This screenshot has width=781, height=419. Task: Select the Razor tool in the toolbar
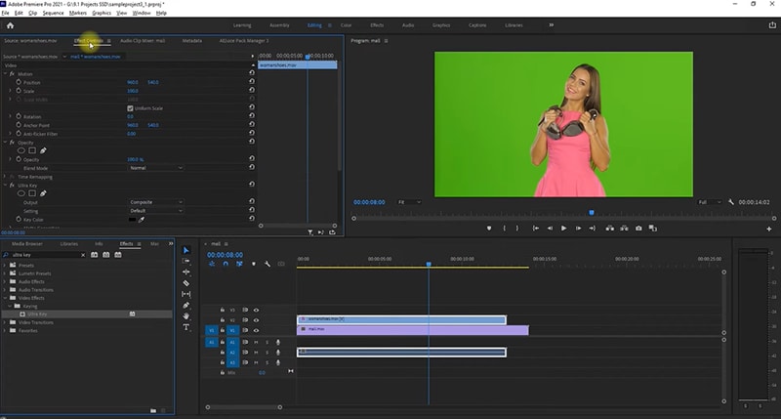coord(186,283)
